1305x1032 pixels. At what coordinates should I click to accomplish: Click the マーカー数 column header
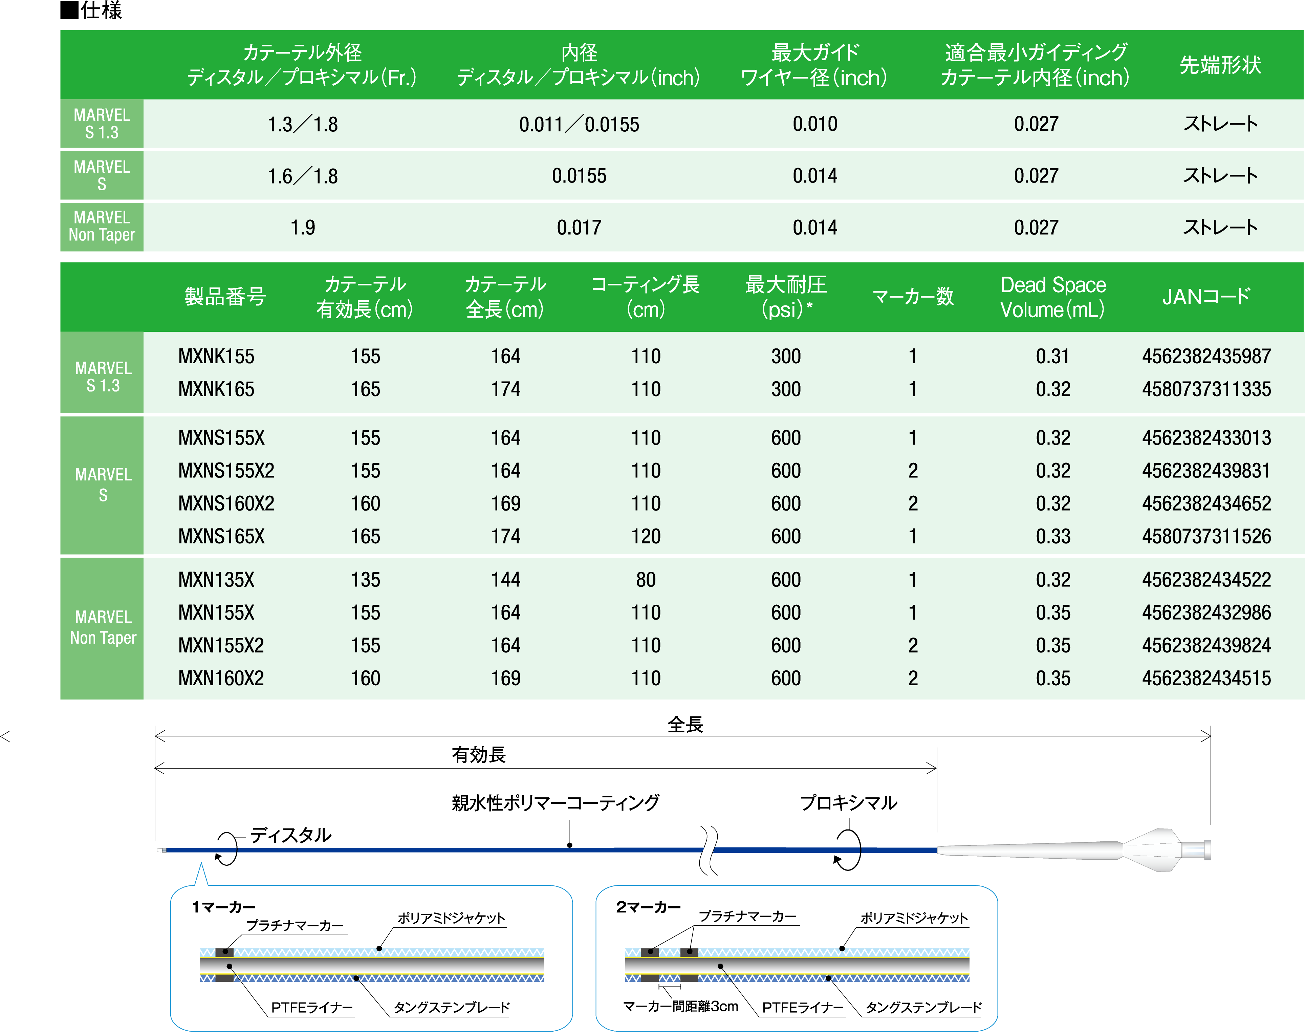click(x=913, y=297)
